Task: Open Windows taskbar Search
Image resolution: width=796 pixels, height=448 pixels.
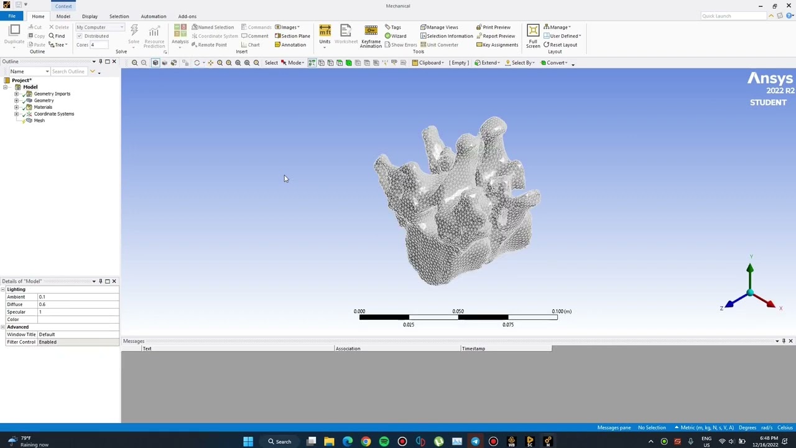Action: (279, 442)
